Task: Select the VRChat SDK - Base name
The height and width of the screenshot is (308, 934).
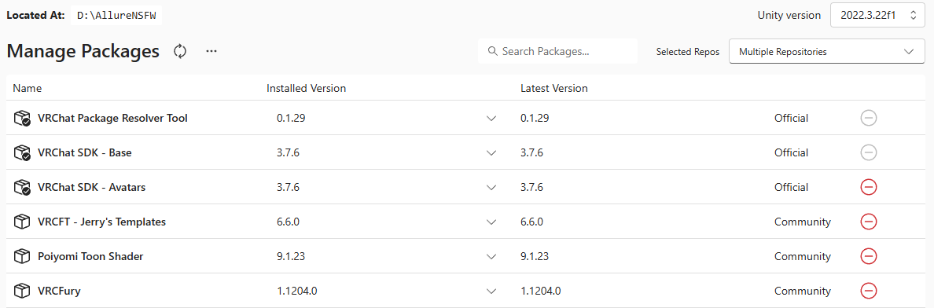Action: coord(85,152)
